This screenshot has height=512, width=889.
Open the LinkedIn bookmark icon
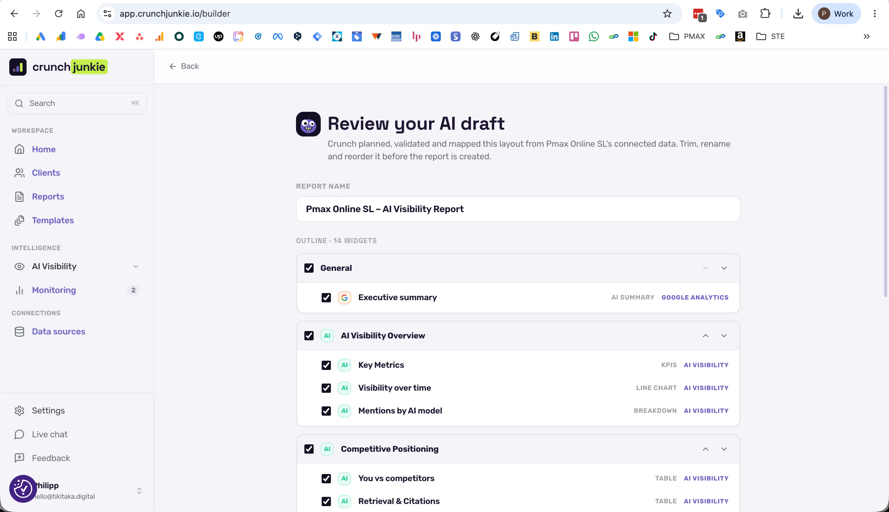tap(554, 36)
